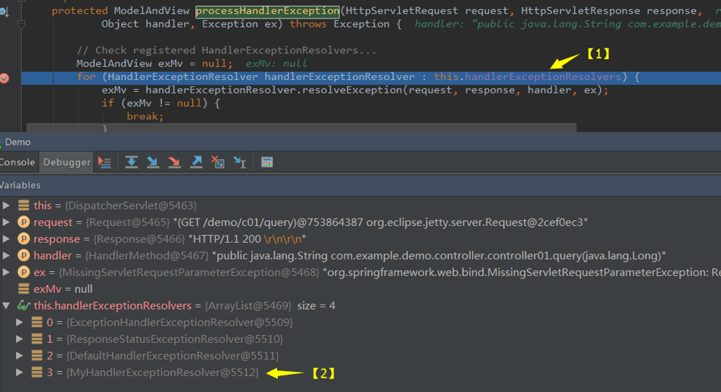Open the Evaluate Expression calculator icon
The image size is (721, 392).
pos(267,163)
